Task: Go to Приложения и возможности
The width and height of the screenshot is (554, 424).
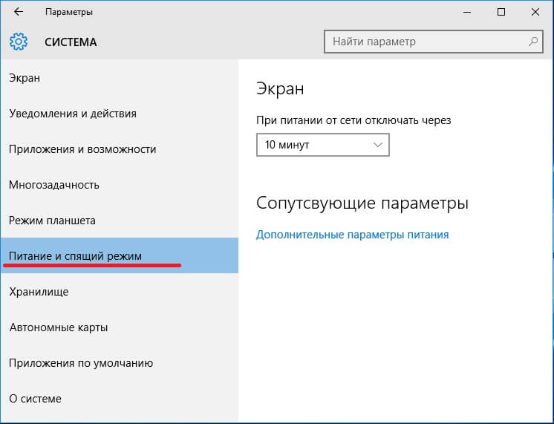Action: (x=82, y=149)
